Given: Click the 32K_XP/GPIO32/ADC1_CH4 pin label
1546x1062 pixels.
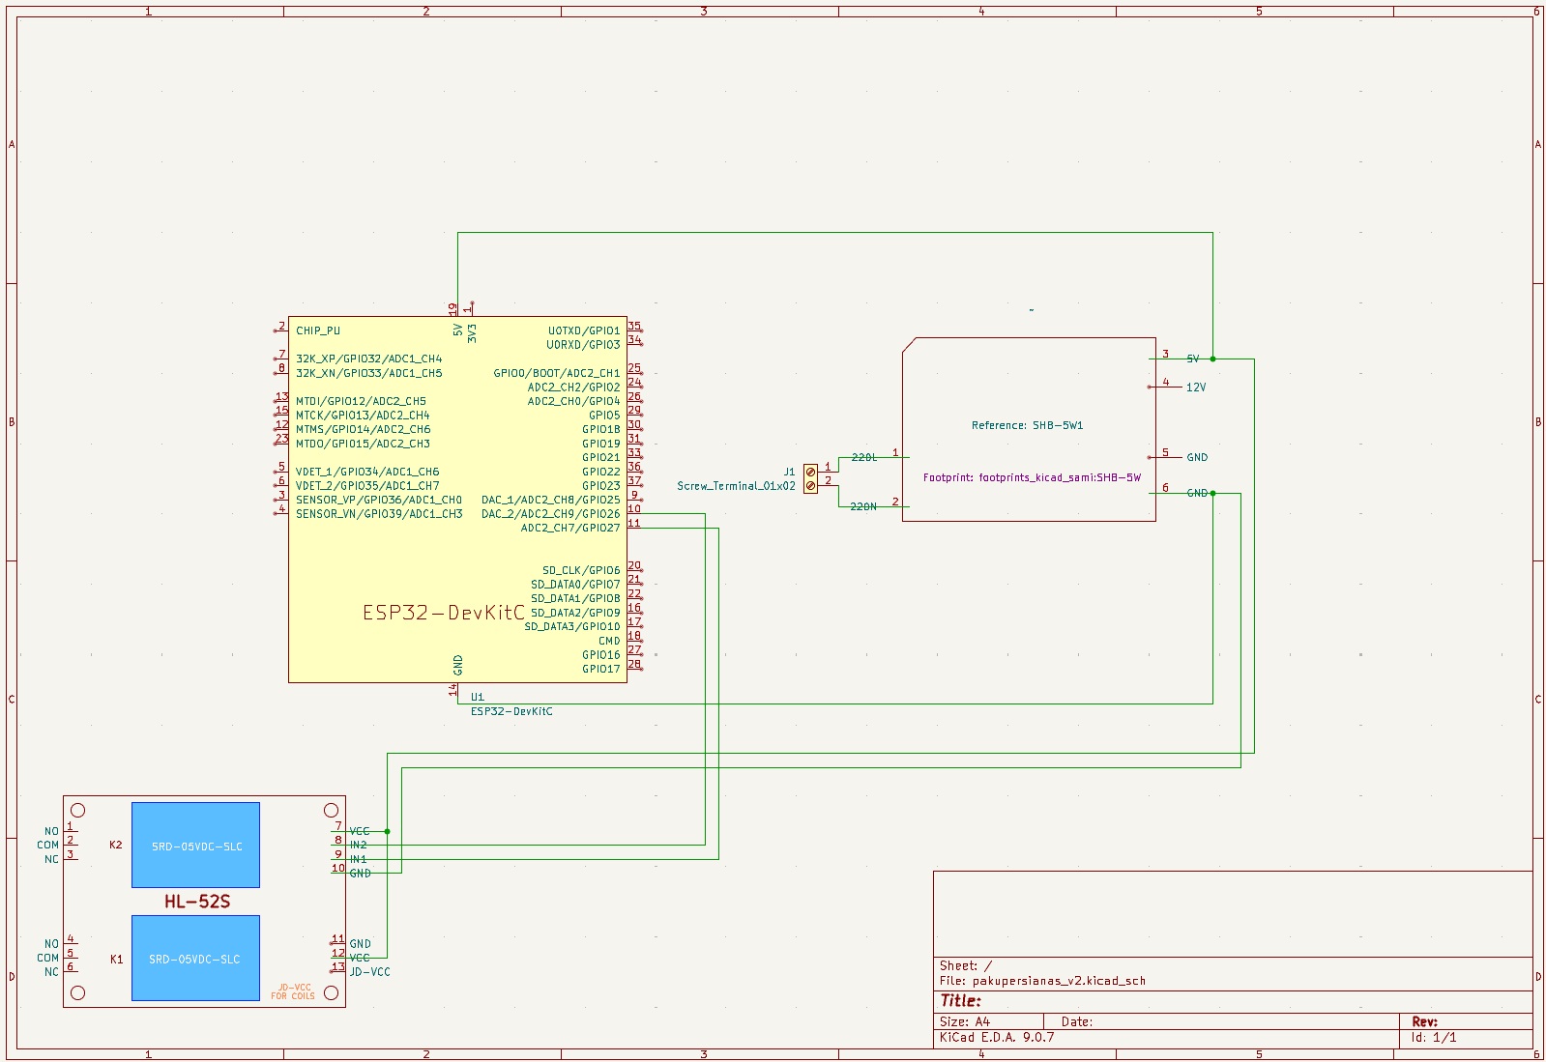Looking at the screenshot, I should (x=368, y=359).
